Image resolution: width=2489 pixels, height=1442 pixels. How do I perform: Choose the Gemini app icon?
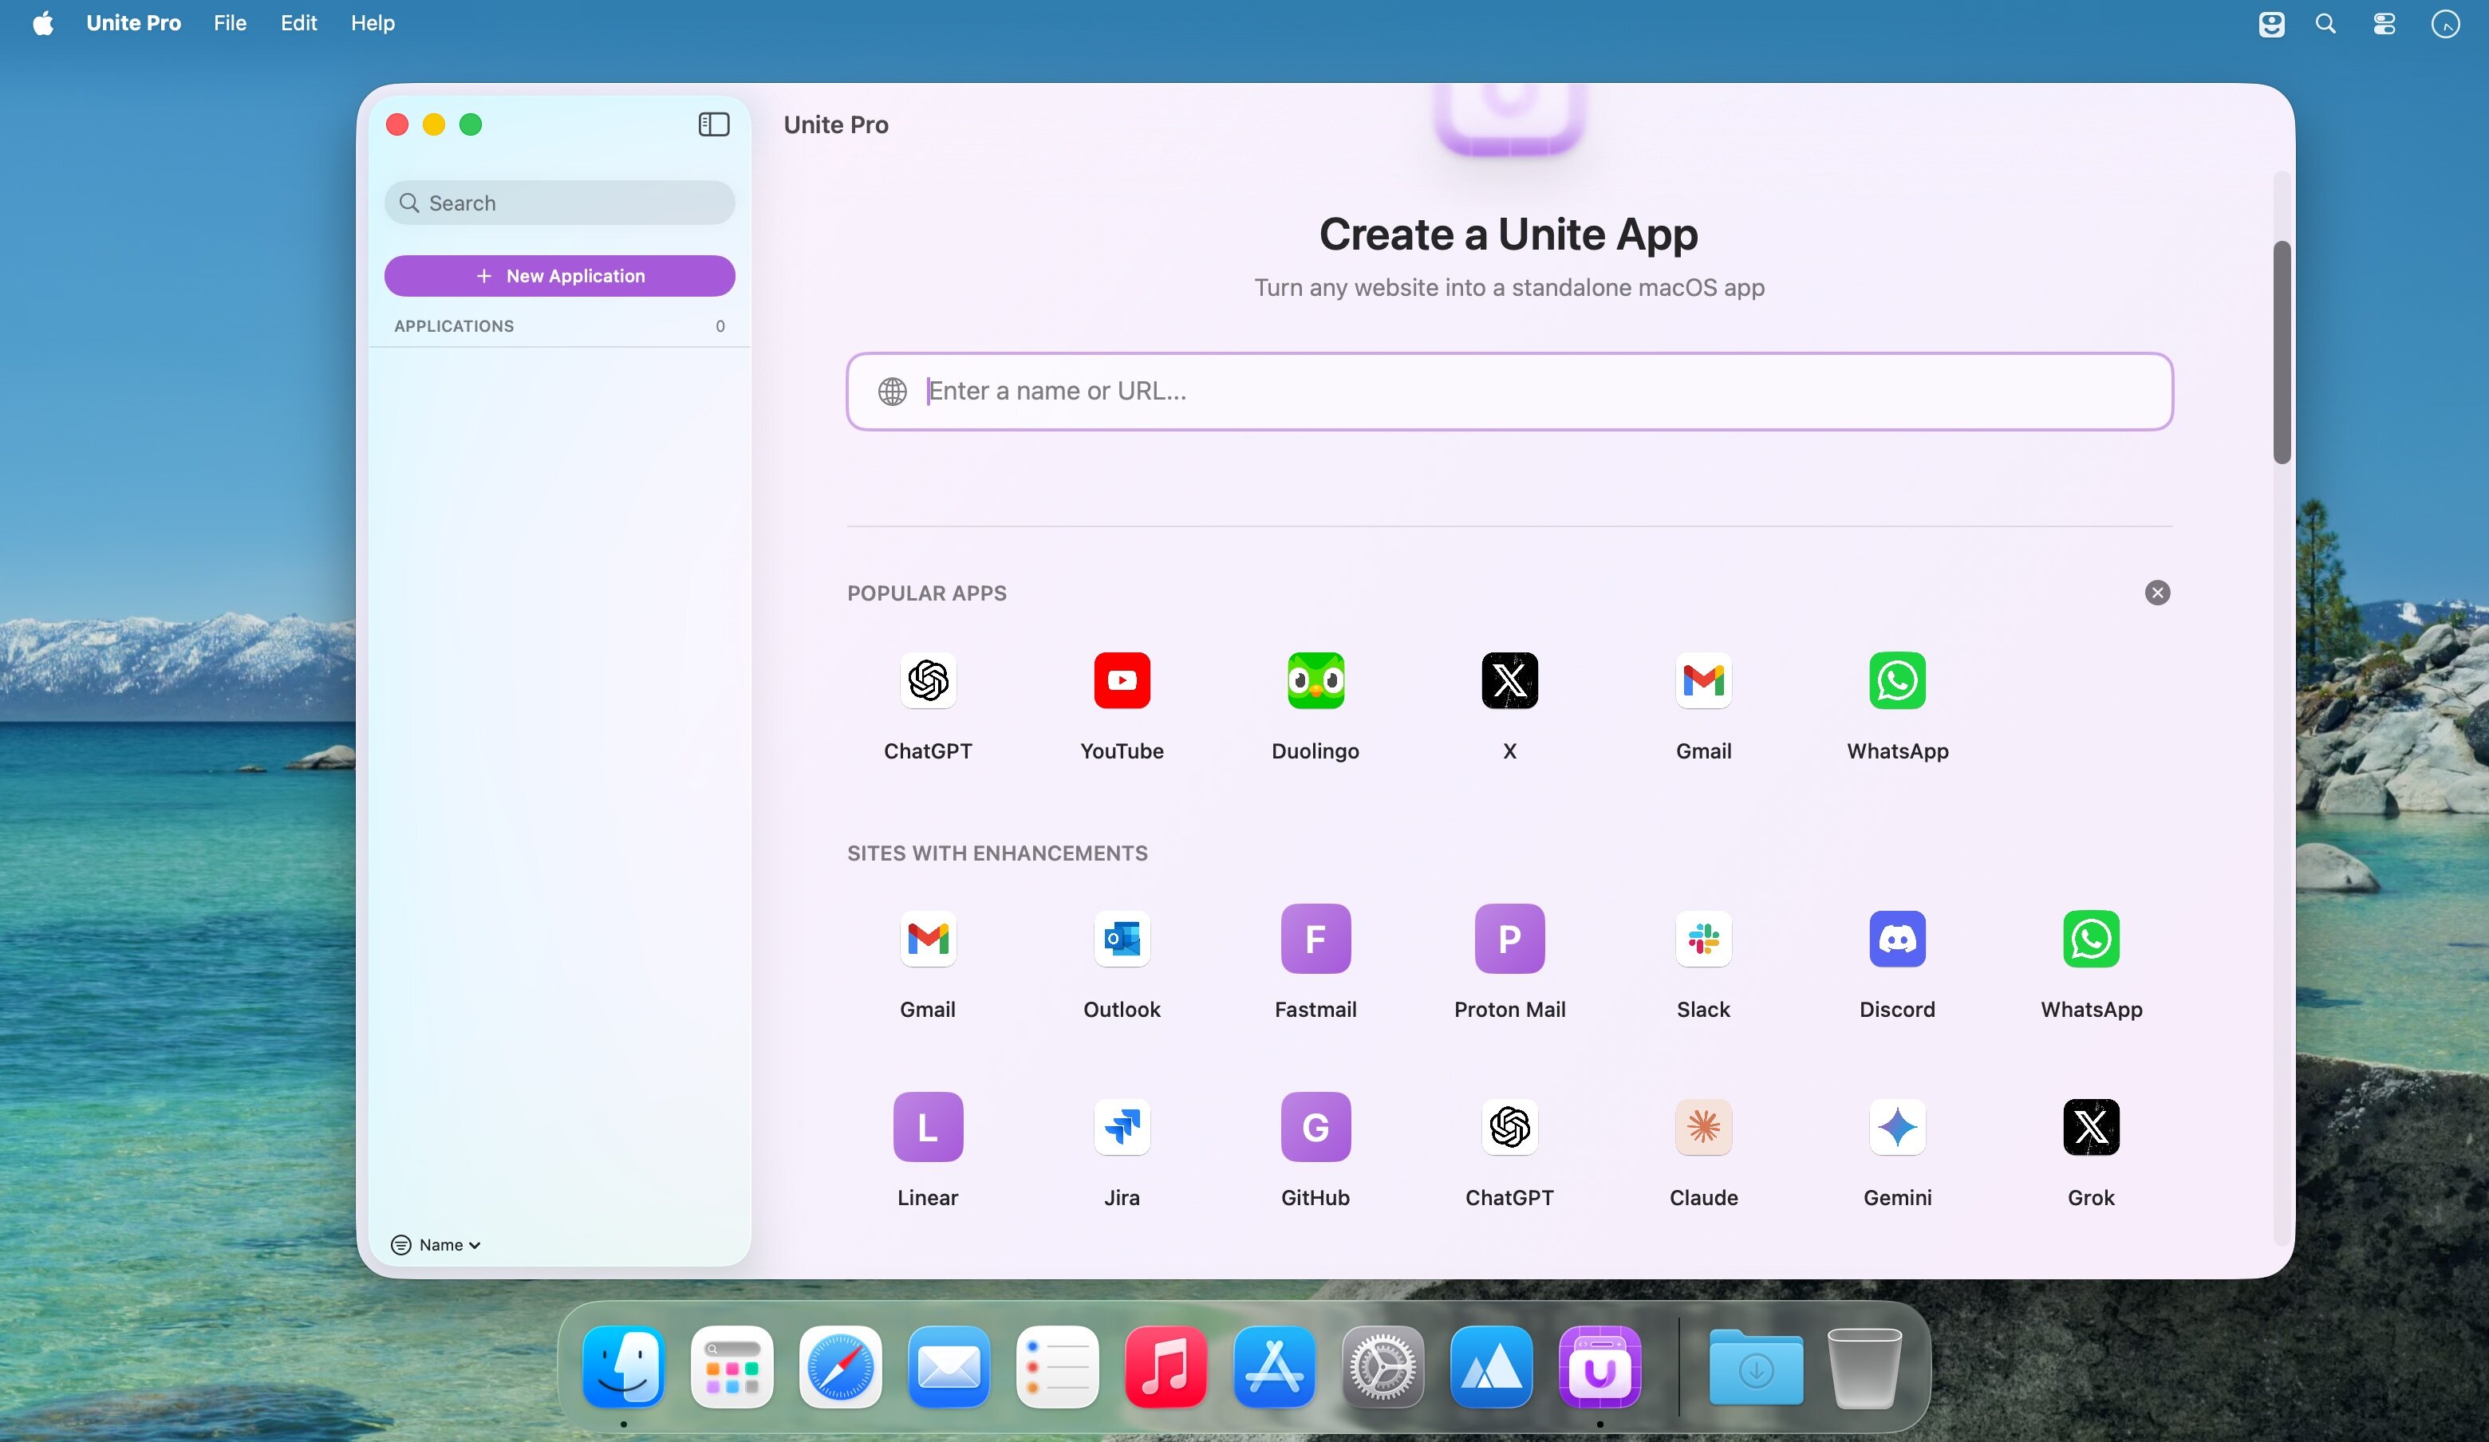(x=1896, y=1127)
